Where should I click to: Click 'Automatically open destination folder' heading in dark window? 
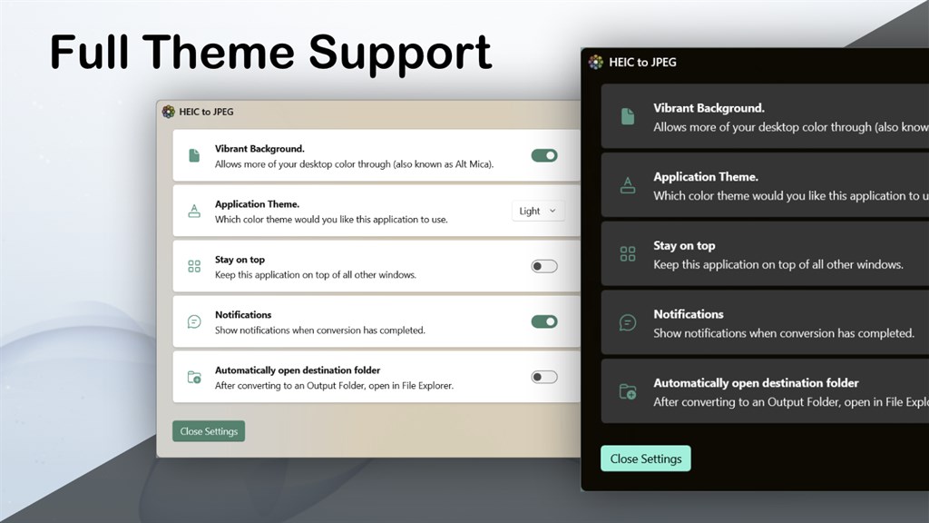(756, 383)
